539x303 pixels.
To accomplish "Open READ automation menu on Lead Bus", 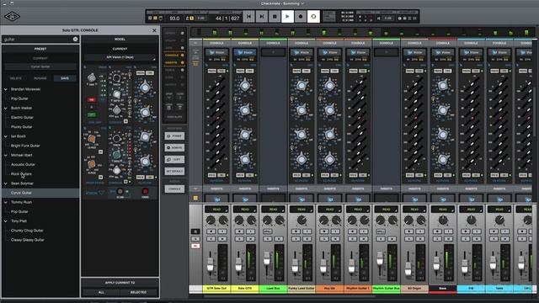I will [273, 210].
